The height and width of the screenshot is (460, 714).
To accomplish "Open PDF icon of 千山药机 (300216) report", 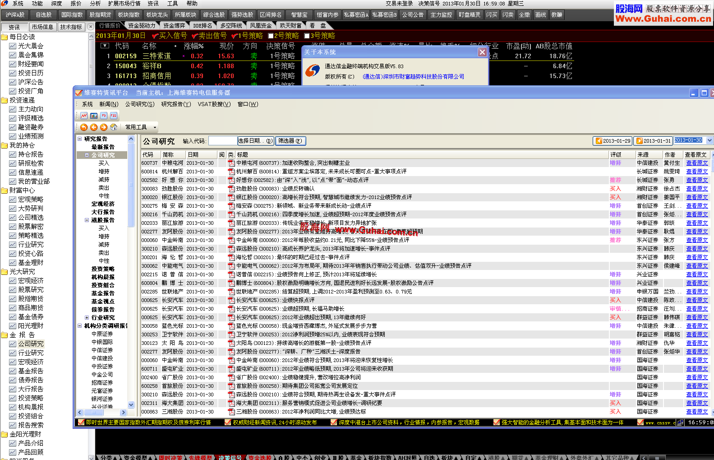I will click(x=231, y=214).
